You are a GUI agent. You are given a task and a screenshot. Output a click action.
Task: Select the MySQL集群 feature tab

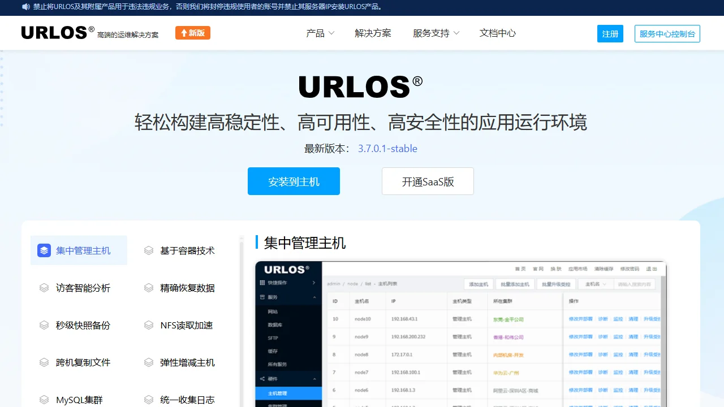tap(79, 400)
